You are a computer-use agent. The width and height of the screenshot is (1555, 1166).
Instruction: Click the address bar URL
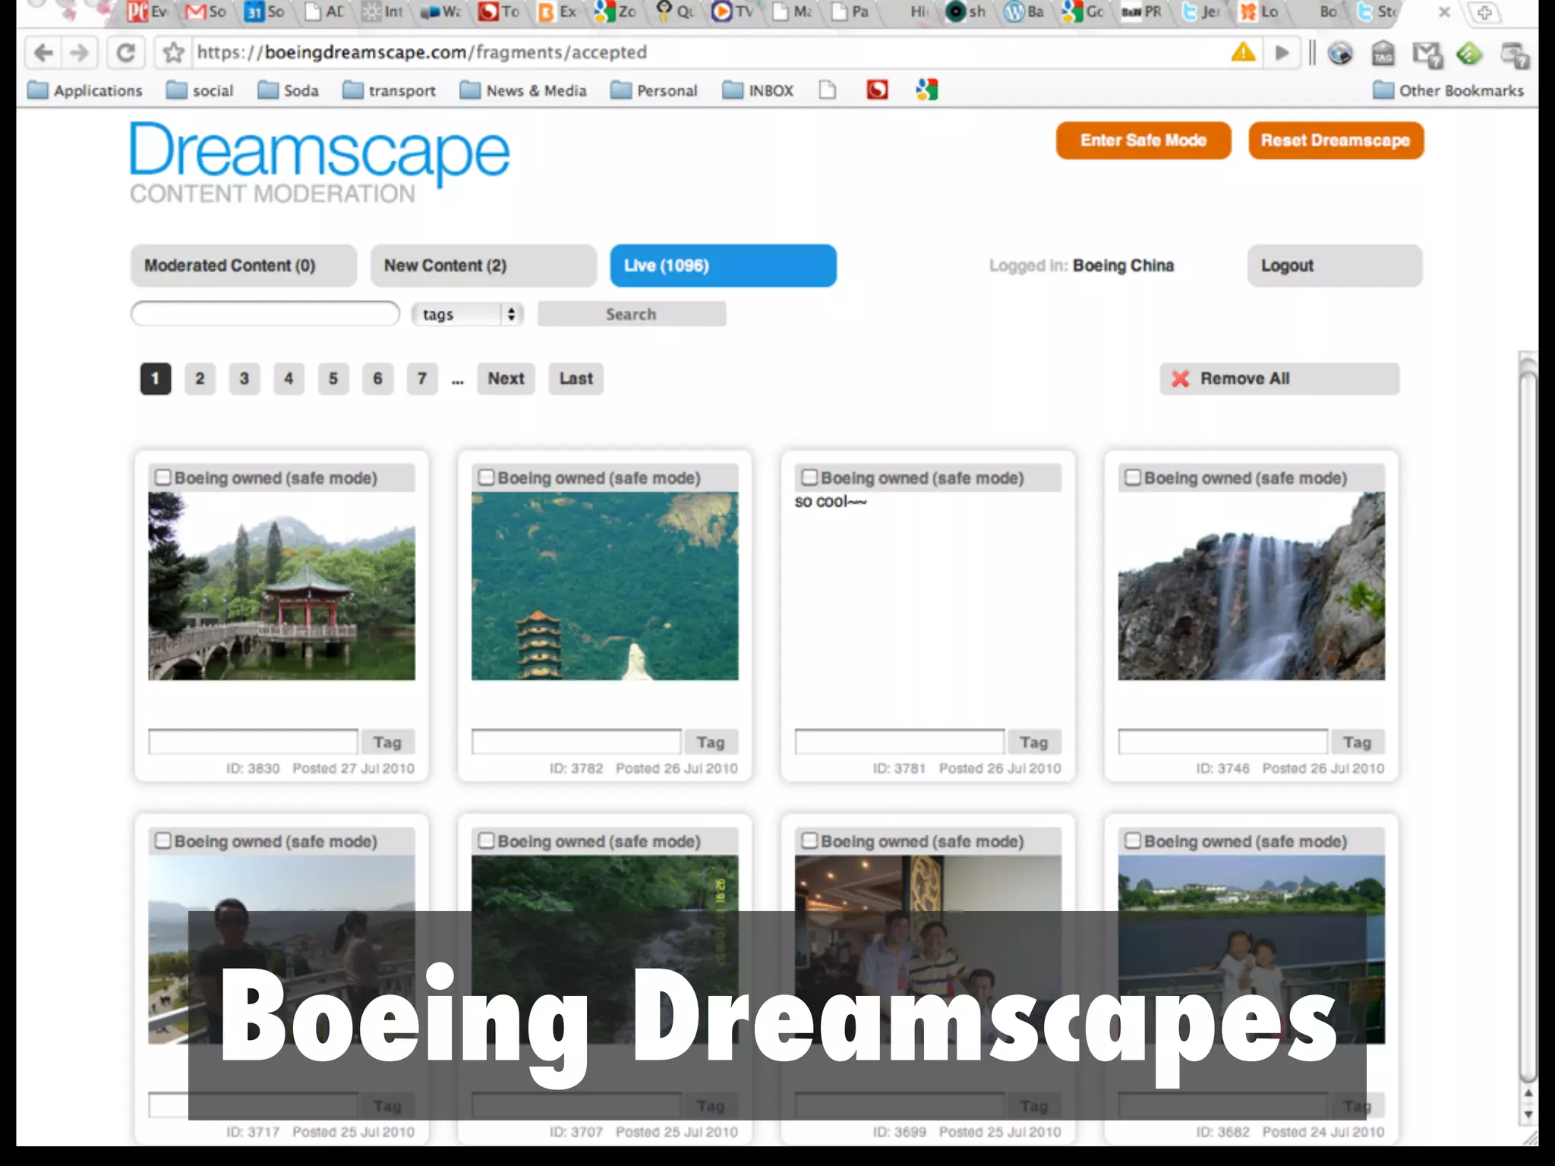[422, 52]
